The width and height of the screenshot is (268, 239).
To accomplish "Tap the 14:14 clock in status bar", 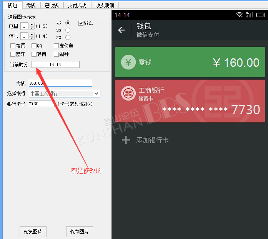I will (x=122, y=15).
